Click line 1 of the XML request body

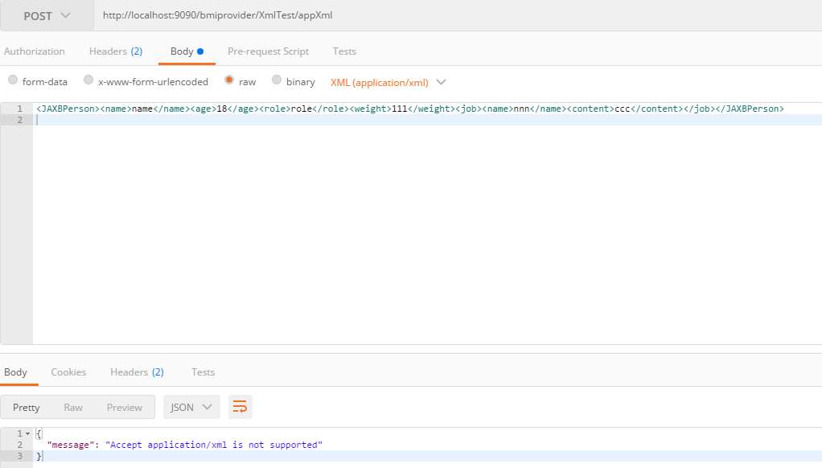click(x=410, y=109)
